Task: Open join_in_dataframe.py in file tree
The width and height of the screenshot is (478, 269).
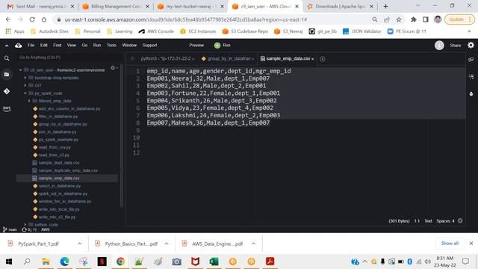Action: (x=58, y=132)
